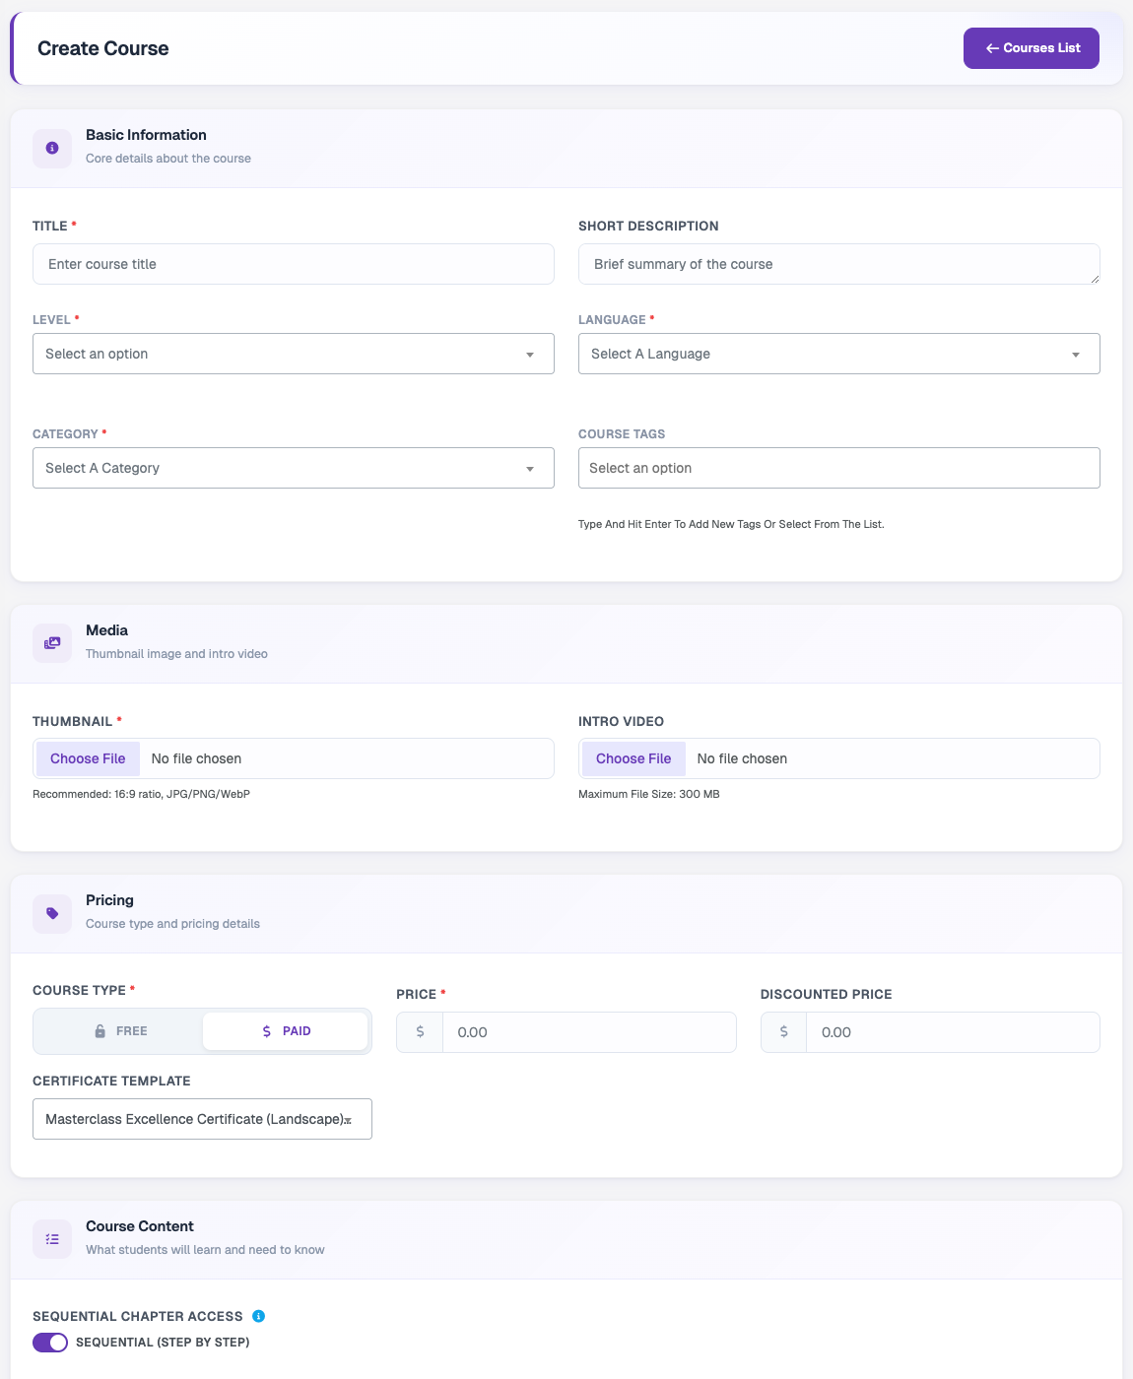
Task: Click the Discounted Price amount field
Action: point(953,1032)
